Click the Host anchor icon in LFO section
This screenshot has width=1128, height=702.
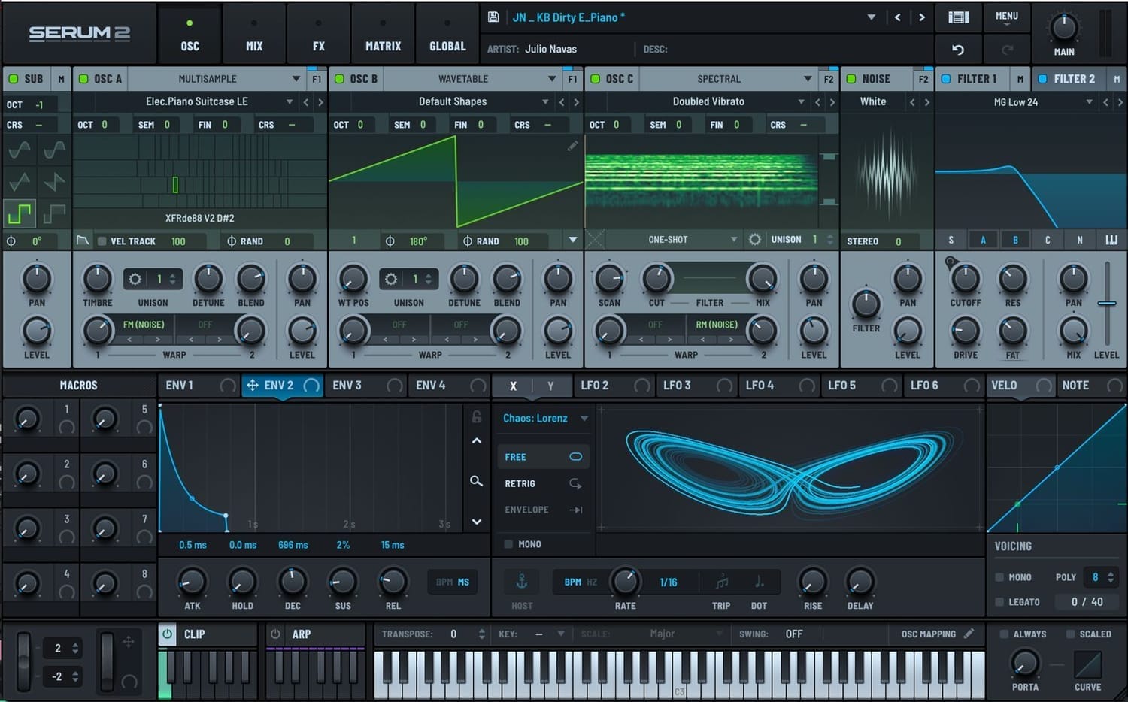(x=521, y=582)
